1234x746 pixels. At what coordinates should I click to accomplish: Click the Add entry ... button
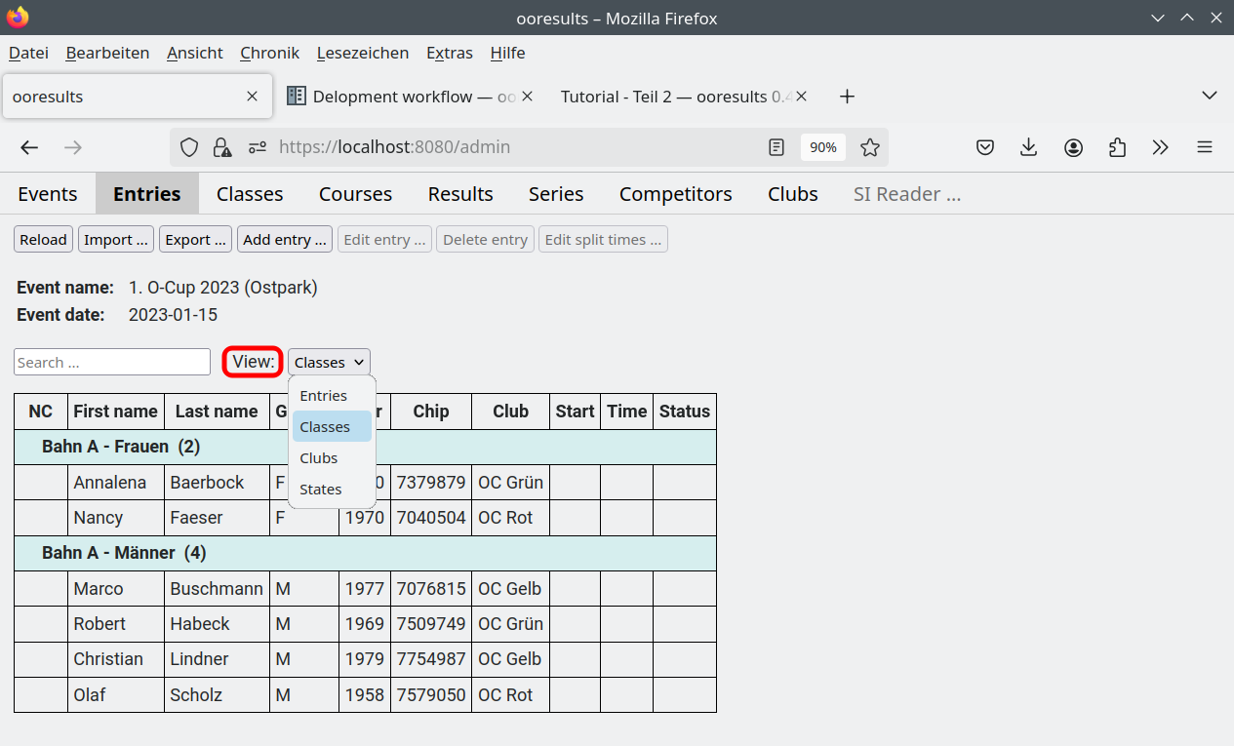pyautogui.click(x=285, y=240)
